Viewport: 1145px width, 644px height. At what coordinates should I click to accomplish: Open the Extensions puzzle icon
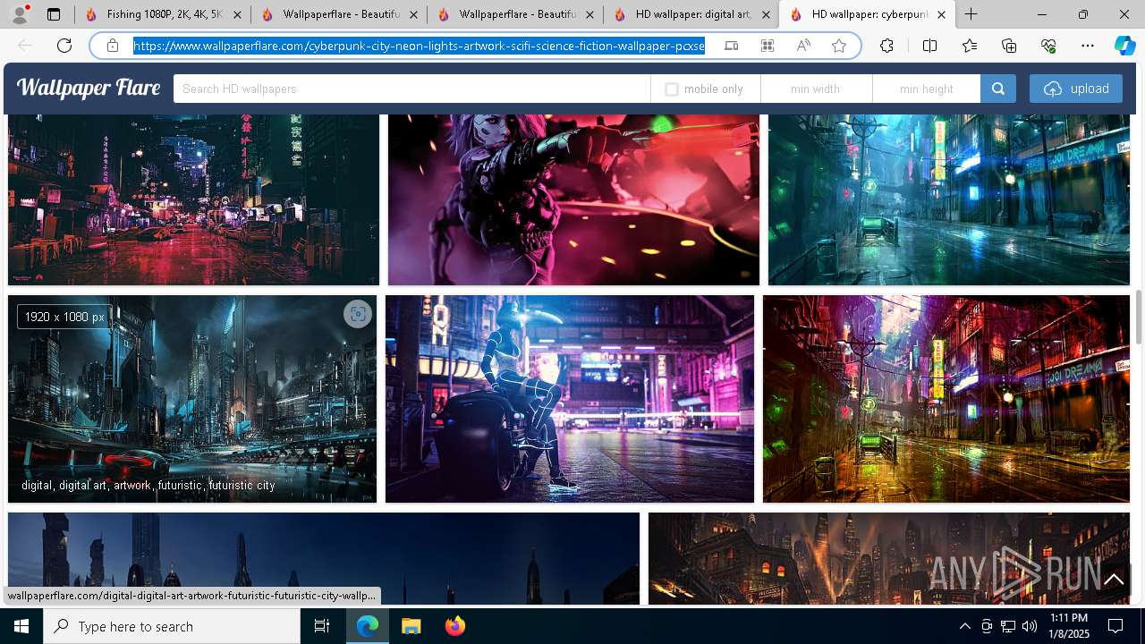tap(886, 46)
